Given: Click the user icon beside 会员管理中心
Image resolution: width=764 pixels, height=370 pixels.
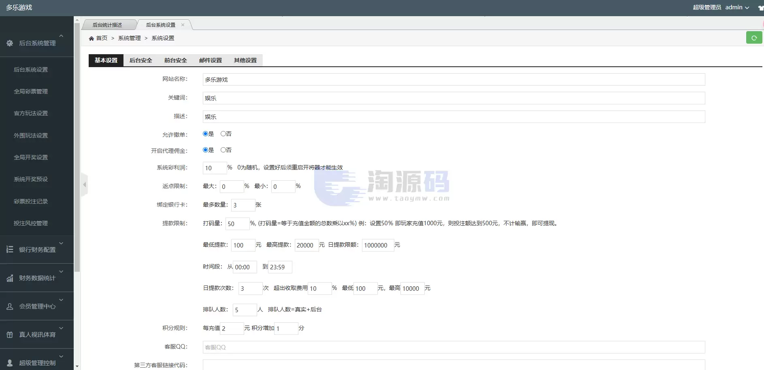Looking at the screenshot, I should [x=10, y=306].
